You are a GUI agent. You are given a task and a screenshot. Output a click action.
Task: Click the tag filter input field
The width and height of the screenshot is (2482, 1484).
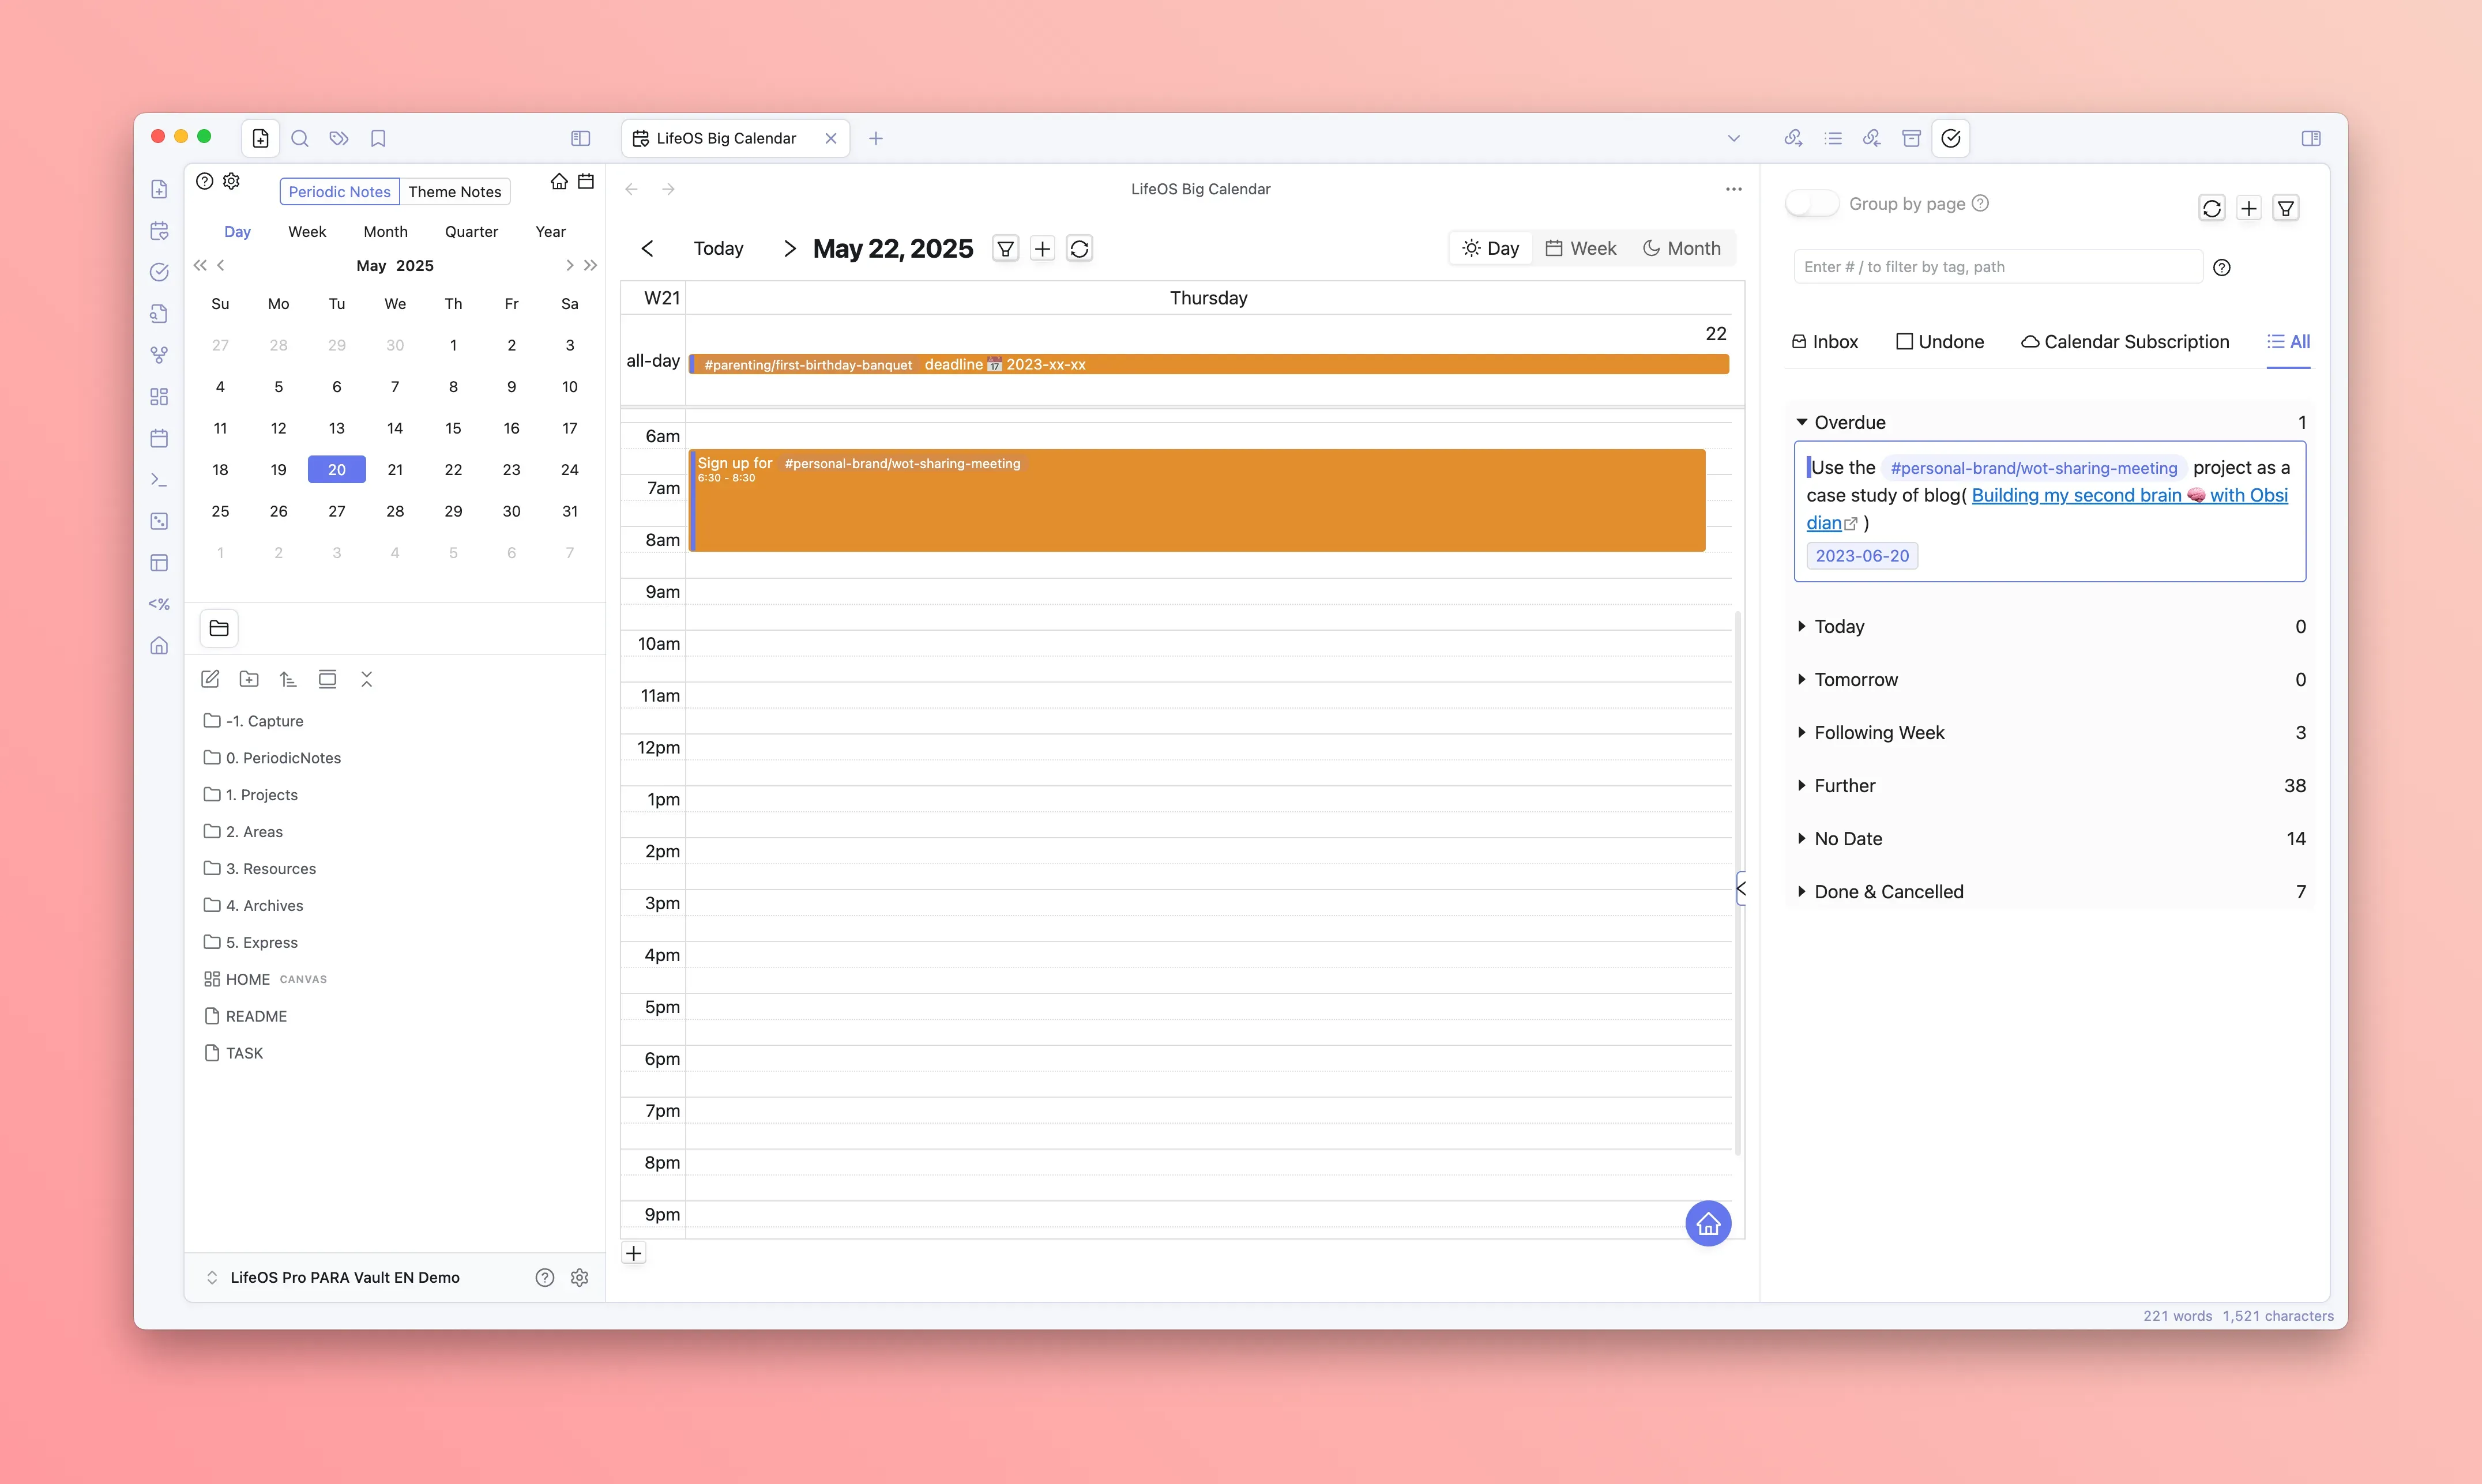(1997, 267)
